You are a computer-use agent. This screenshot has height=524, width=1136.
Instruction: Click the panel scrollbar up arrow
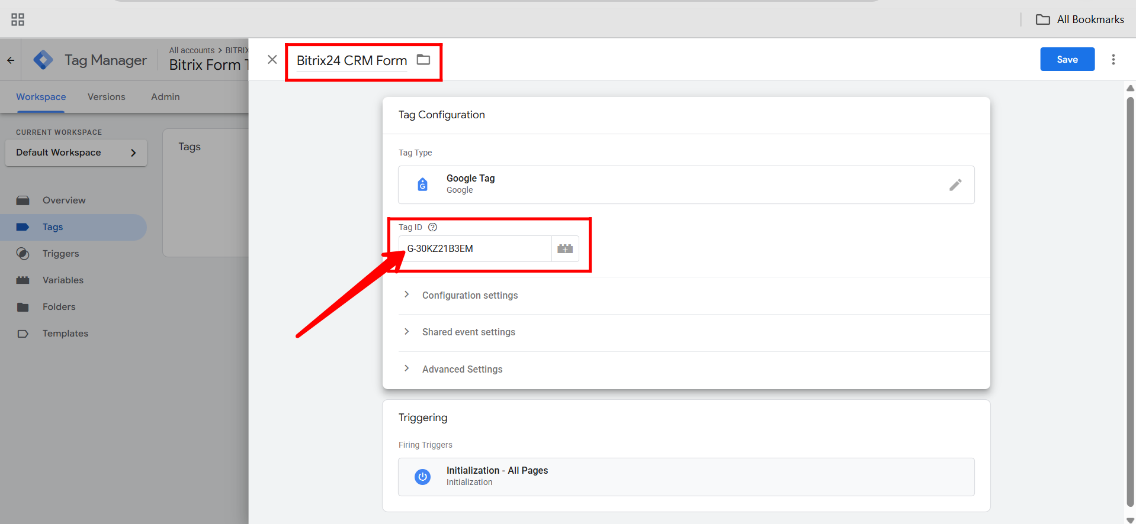(1130, 88)
